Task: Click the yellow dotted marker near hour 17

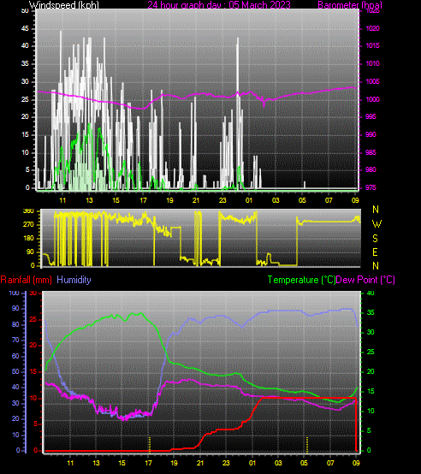Action: pyautogui.click(x=150, y=445)
